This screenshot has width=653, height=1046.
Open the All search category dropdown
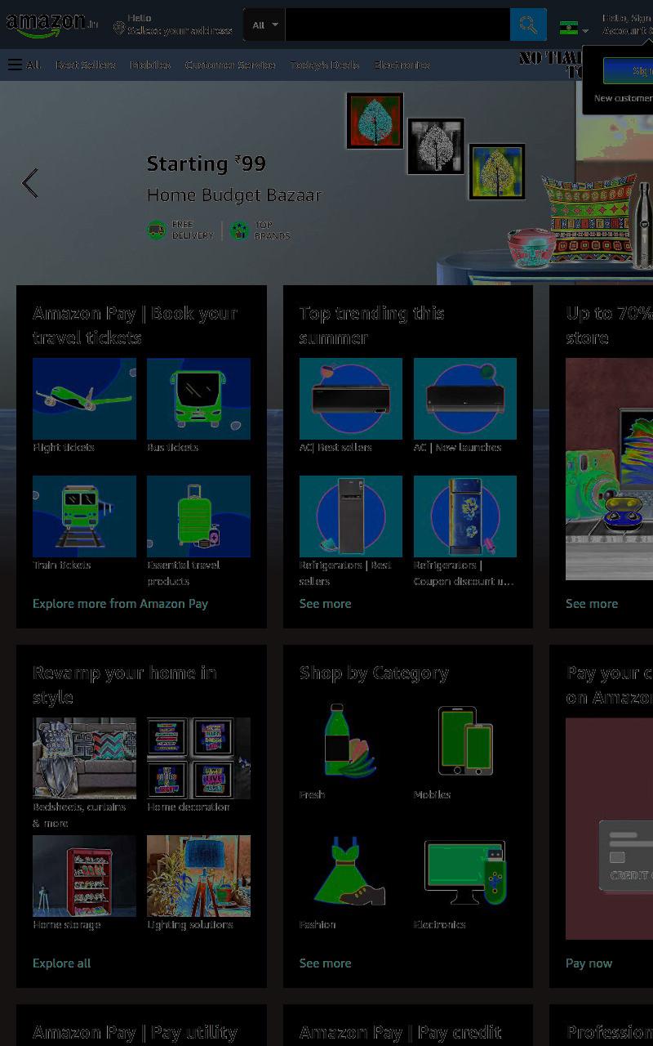264,25
